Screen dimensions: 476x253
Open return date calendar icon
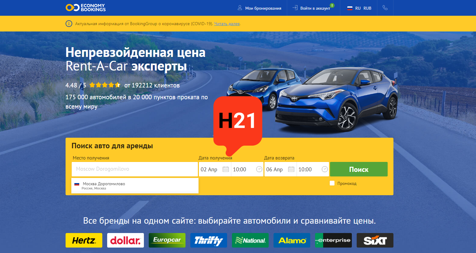[x=291, y=169]
